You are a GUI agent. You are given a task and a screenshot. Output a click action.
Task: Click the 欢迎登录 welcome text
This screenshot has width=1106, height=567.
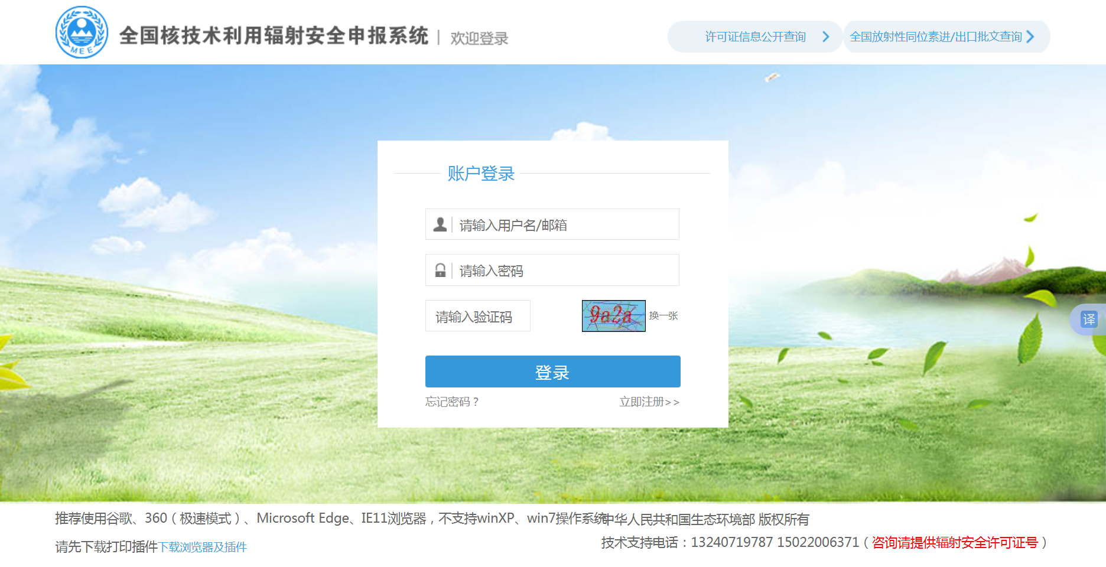click(479, 38)
